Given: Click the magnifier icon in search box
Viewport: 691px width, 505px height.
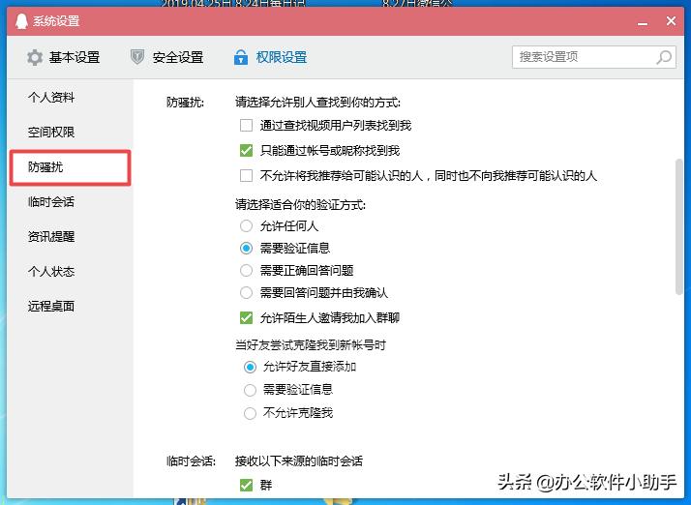Looking at the screenshot, I should (x=664, y=57).
